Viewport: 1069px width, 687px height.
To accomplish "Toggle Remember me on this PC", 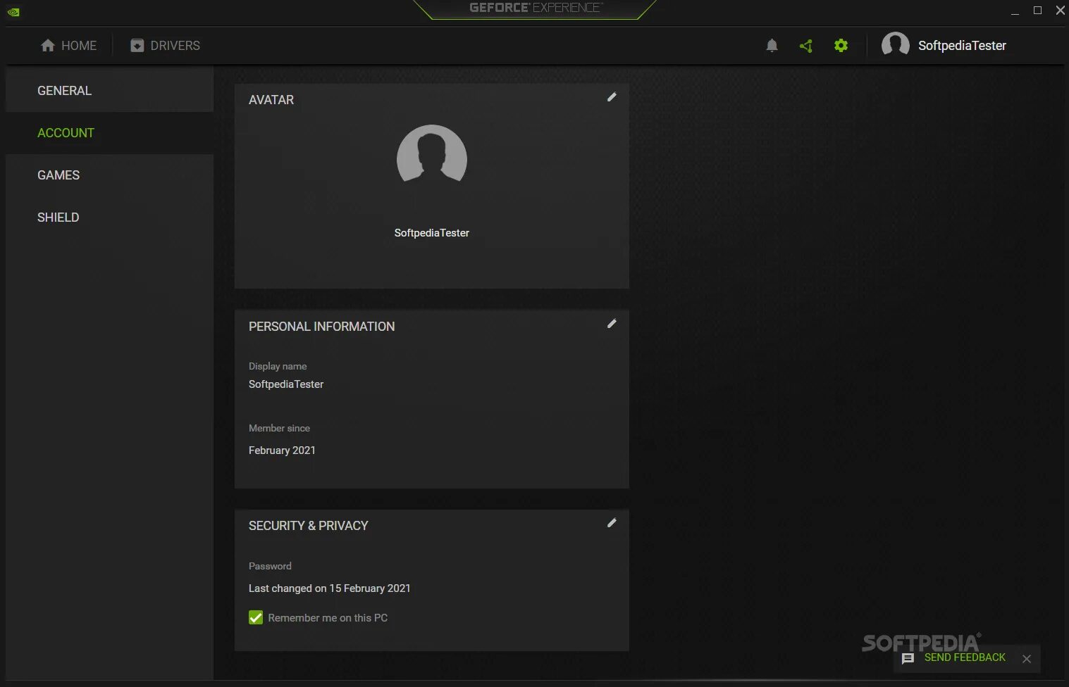I will coord(256,618).
